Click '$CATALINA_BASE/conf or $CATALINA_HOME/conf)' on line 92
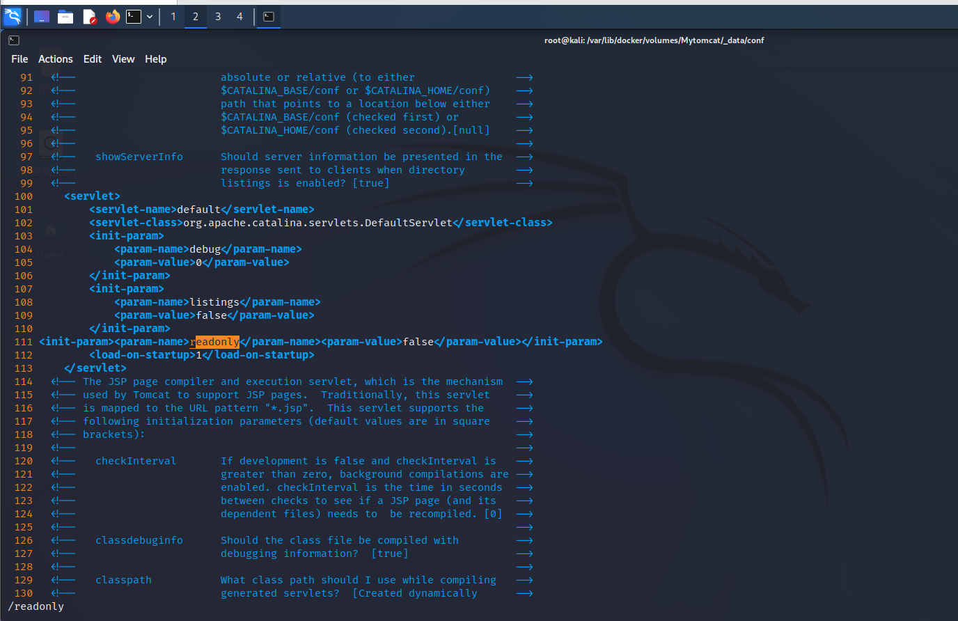958x621 pixels. [356, 91]
